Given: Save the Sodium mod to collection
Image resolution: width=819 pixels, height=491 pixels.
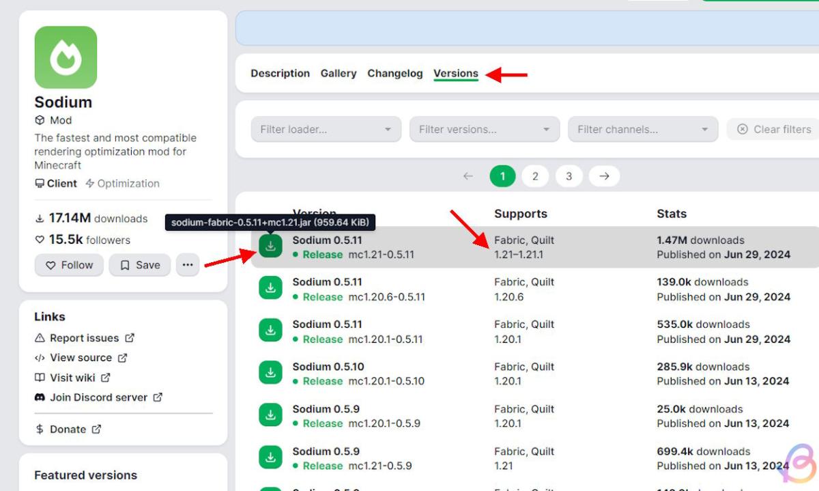Looking at the screenshot, I should (139, 265).
